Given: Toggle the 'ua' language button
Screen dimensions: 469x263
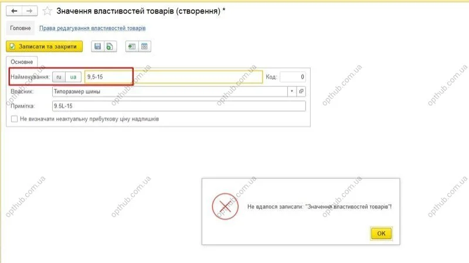Looking at the screenshot, I should 73,77.
